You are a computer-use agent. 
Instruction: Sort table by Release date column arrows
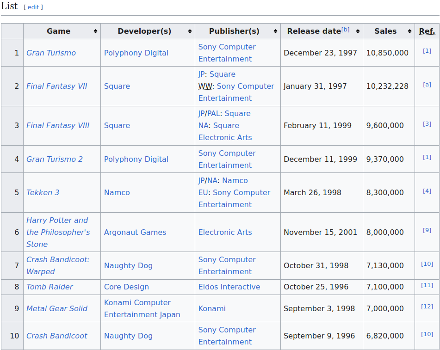click(358, 31)
